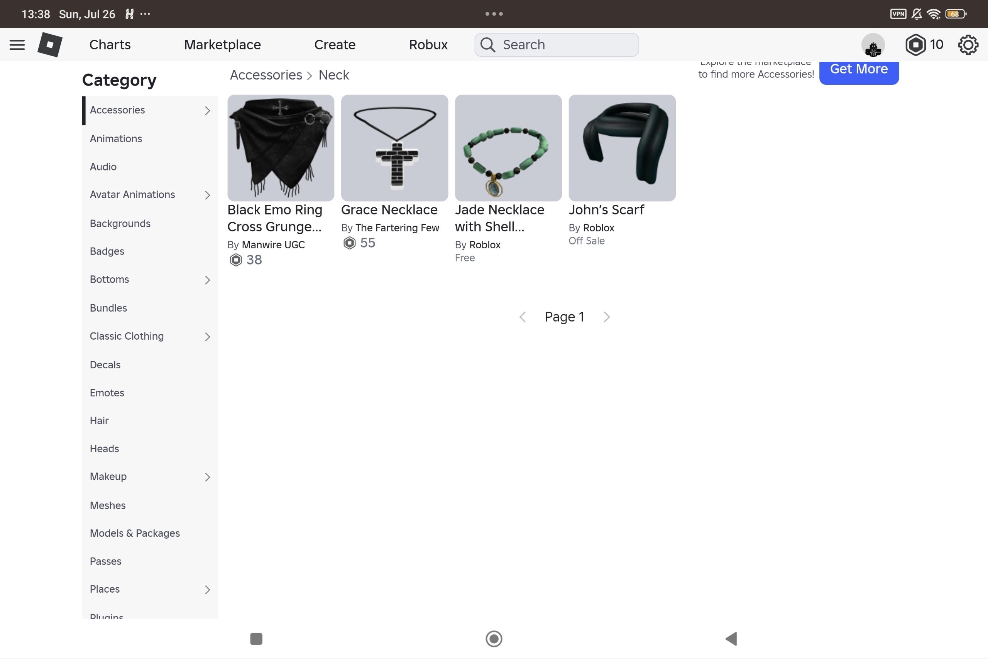Open the VPN status icon in status bar

tap(898, 14)
